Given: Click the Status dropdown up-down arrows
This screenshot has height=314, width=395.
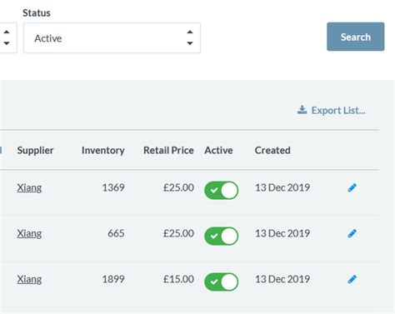Looking at the screenshot, I should point(190,37).
